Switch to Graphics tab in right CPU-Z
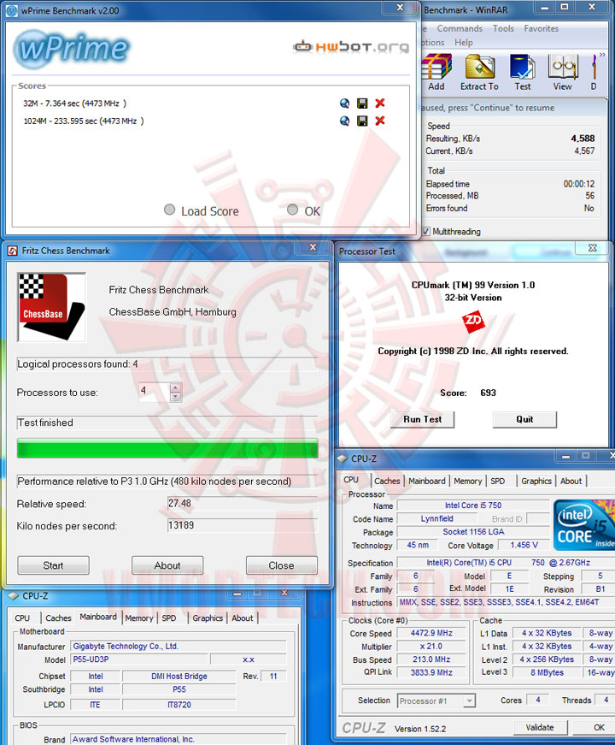Screen dimensions: 615x745 (536, 481)
